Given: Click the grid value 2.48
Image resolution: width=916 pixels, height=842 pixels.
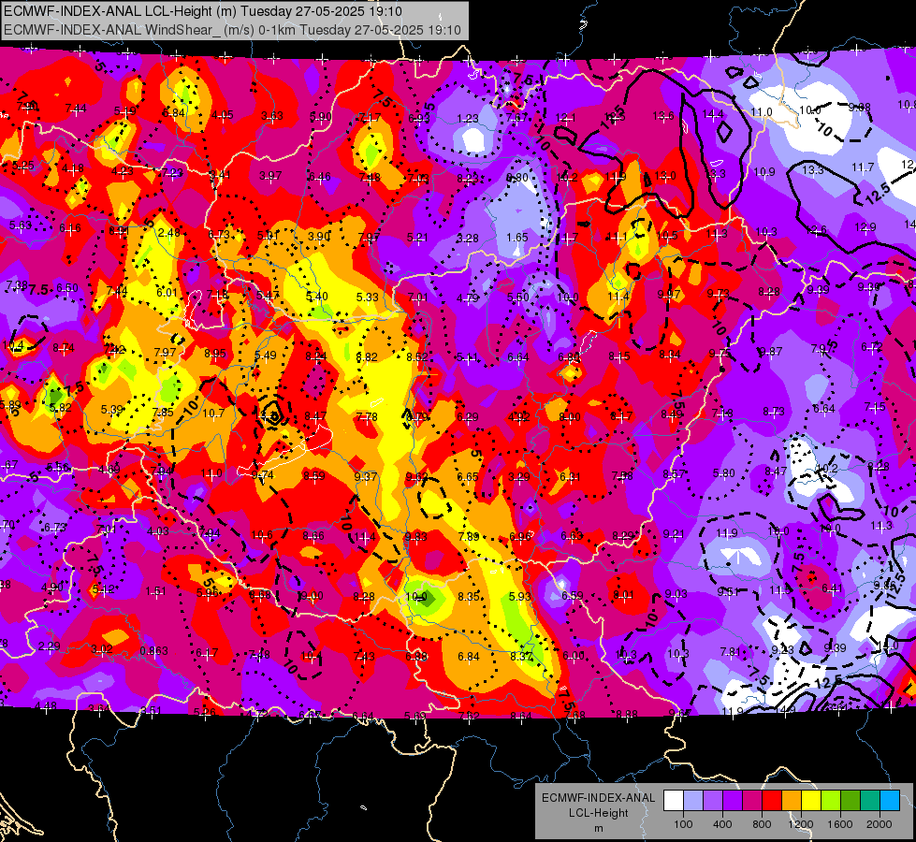Looking at the screenshot, I should coord(169,233).
